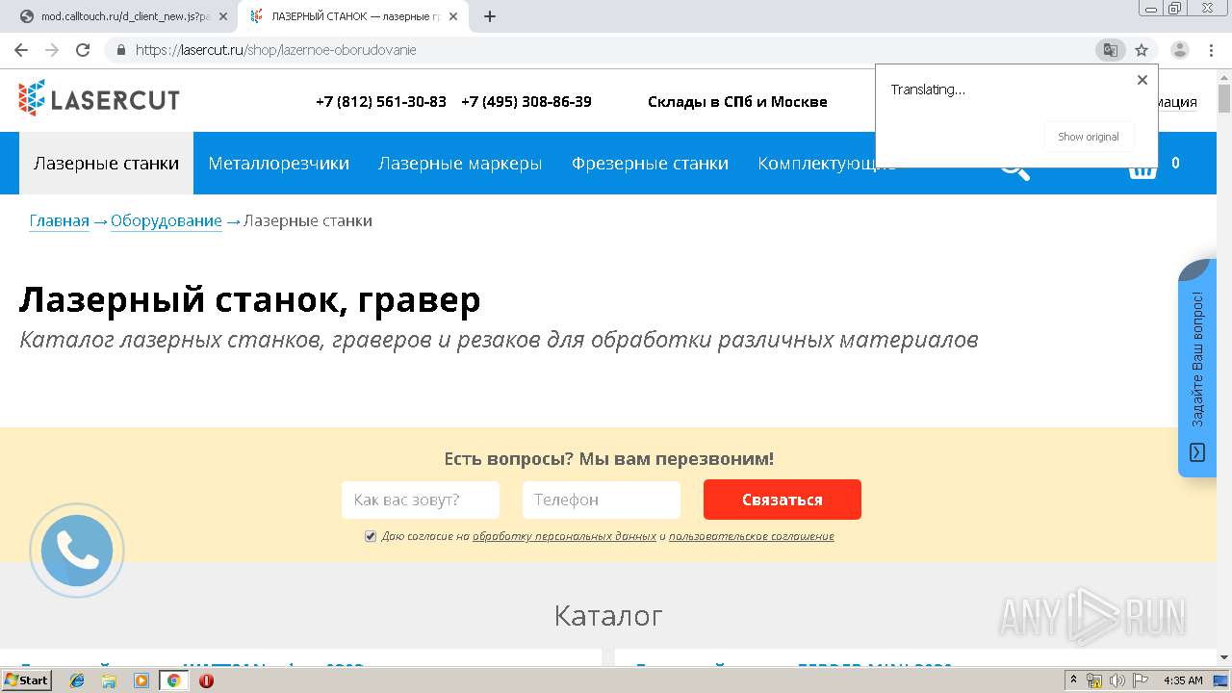This screenshot has width=1232, height=693.
Task: Click the Chrome taskbar icon
Action: pos(173,680)
